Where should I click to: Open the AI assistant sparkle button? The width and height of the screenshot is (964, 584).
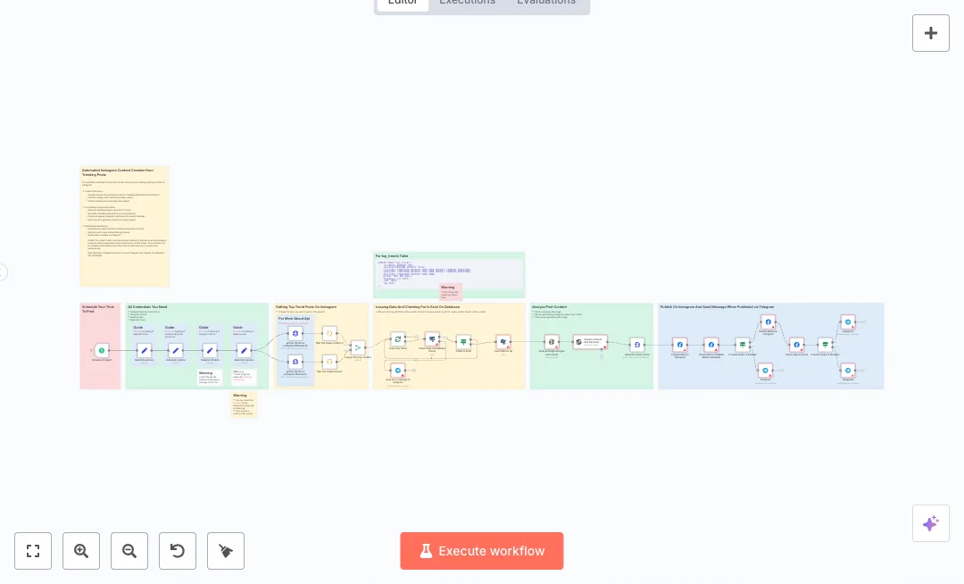pos(930,523)
